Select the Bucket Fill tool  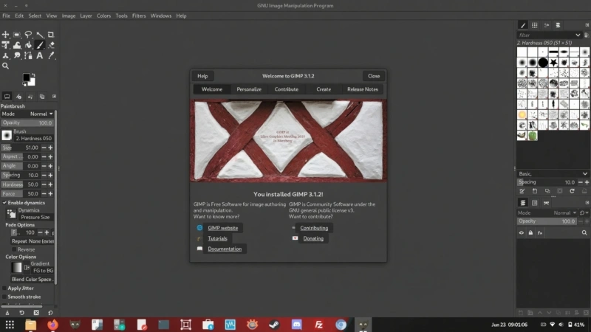[x=28, y=45]
